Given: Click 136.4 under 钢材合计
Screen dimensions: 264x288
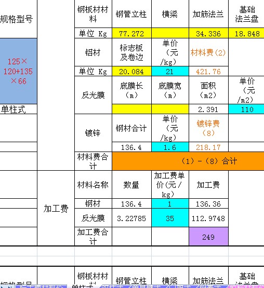Looking at the screenshot, I should [x=131, y=147].
